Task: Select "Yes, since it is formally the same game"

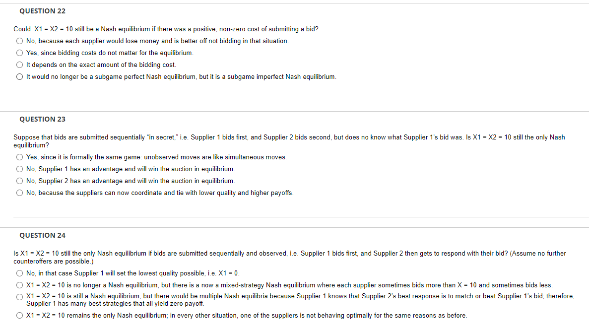Action: (19, 157)
